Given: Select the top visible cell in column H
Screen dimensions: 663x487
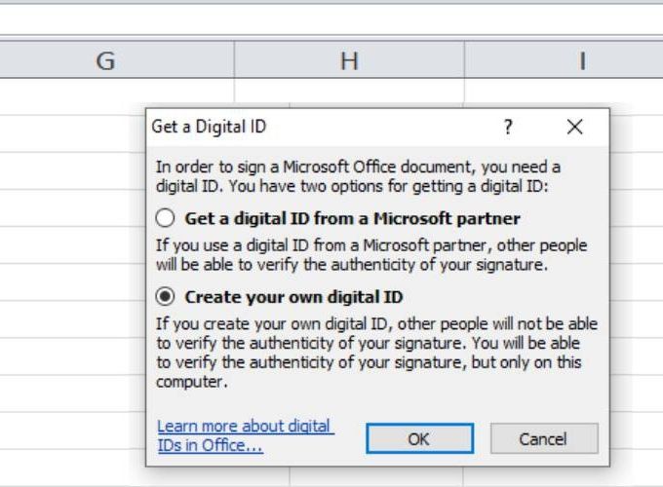Looking at the screenshot, I should (349, 91).
